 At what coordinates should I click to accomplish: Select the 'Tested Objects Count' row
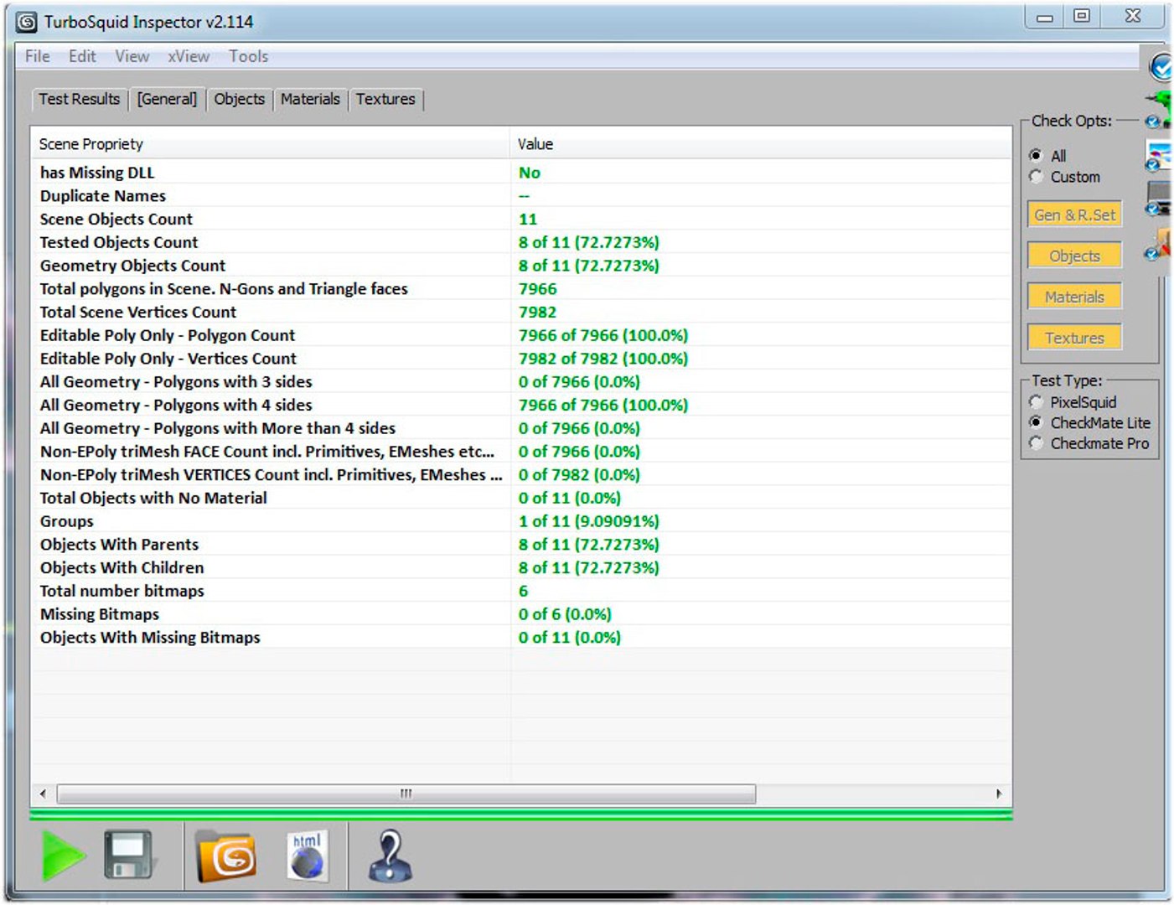[x=521, y=242]
